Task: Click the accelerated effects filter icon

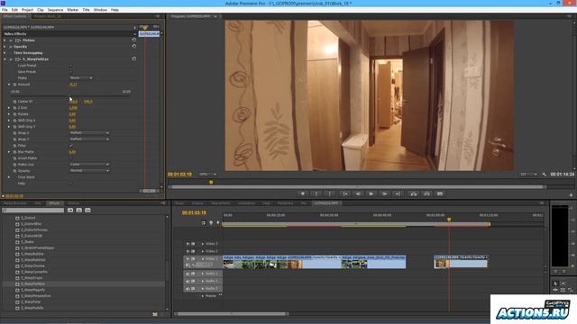Action: [x=70, y=210]
